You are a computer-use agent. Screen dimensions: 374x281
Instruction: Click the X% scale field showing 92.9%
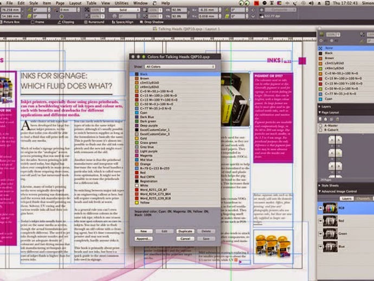[x=179, y=10]
